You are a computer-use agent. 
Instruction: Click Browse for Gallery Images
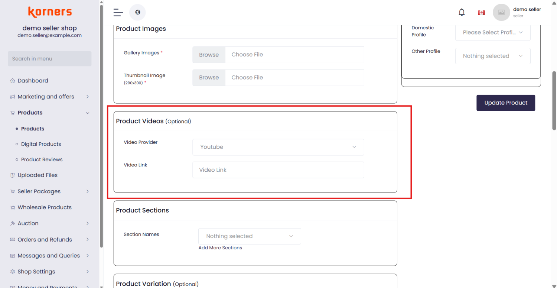pos(209,55)
